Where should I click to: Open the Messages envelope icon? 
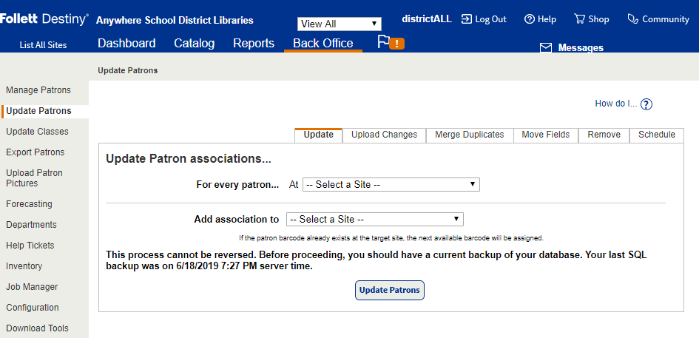pos(546,48)
